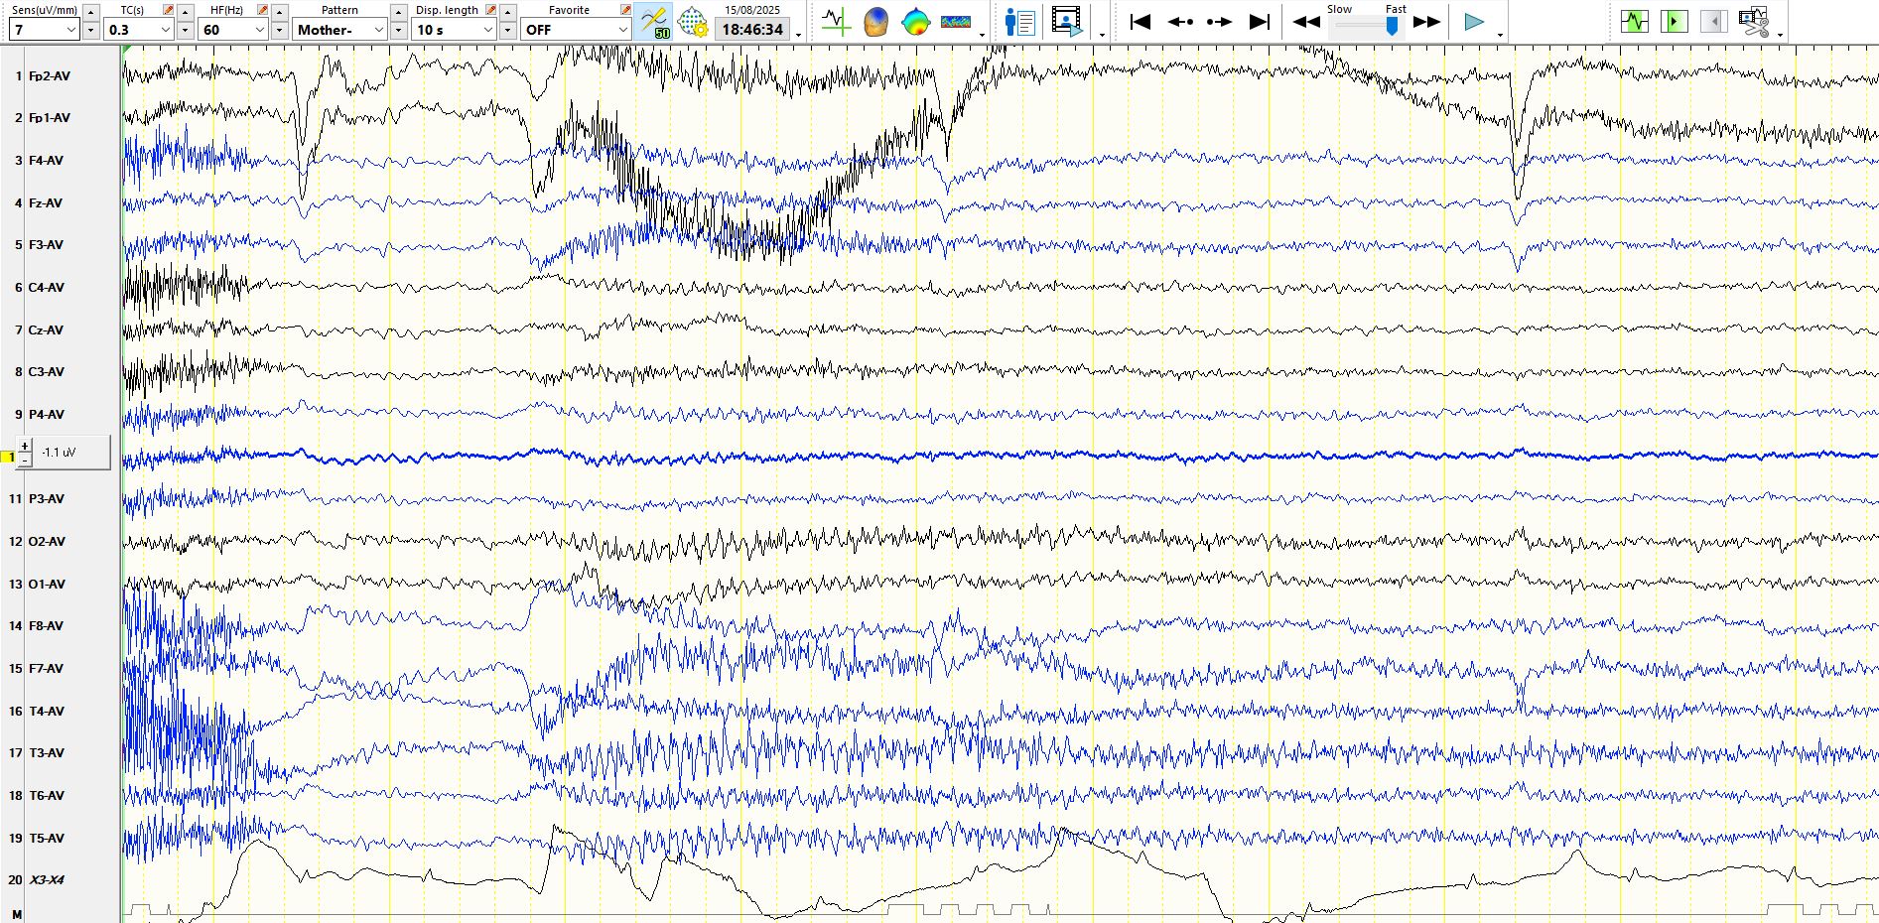Open the 2D topographic scalp map
Screen dimensions: 1879x923
click(915, 22)
